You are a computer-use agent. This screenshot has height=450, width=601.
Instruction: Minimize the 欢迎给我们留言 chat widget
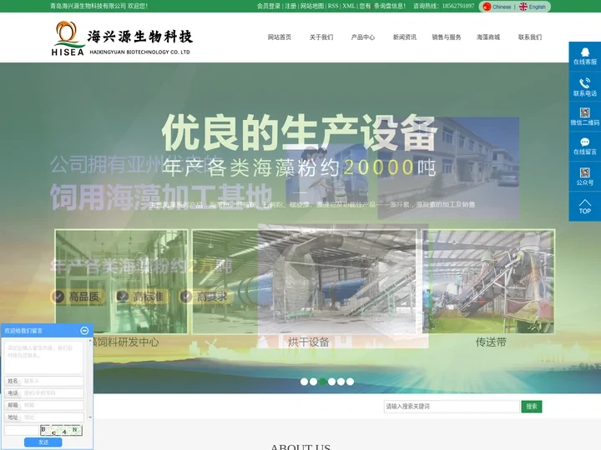pyautogui.click(x=84, y=331)
